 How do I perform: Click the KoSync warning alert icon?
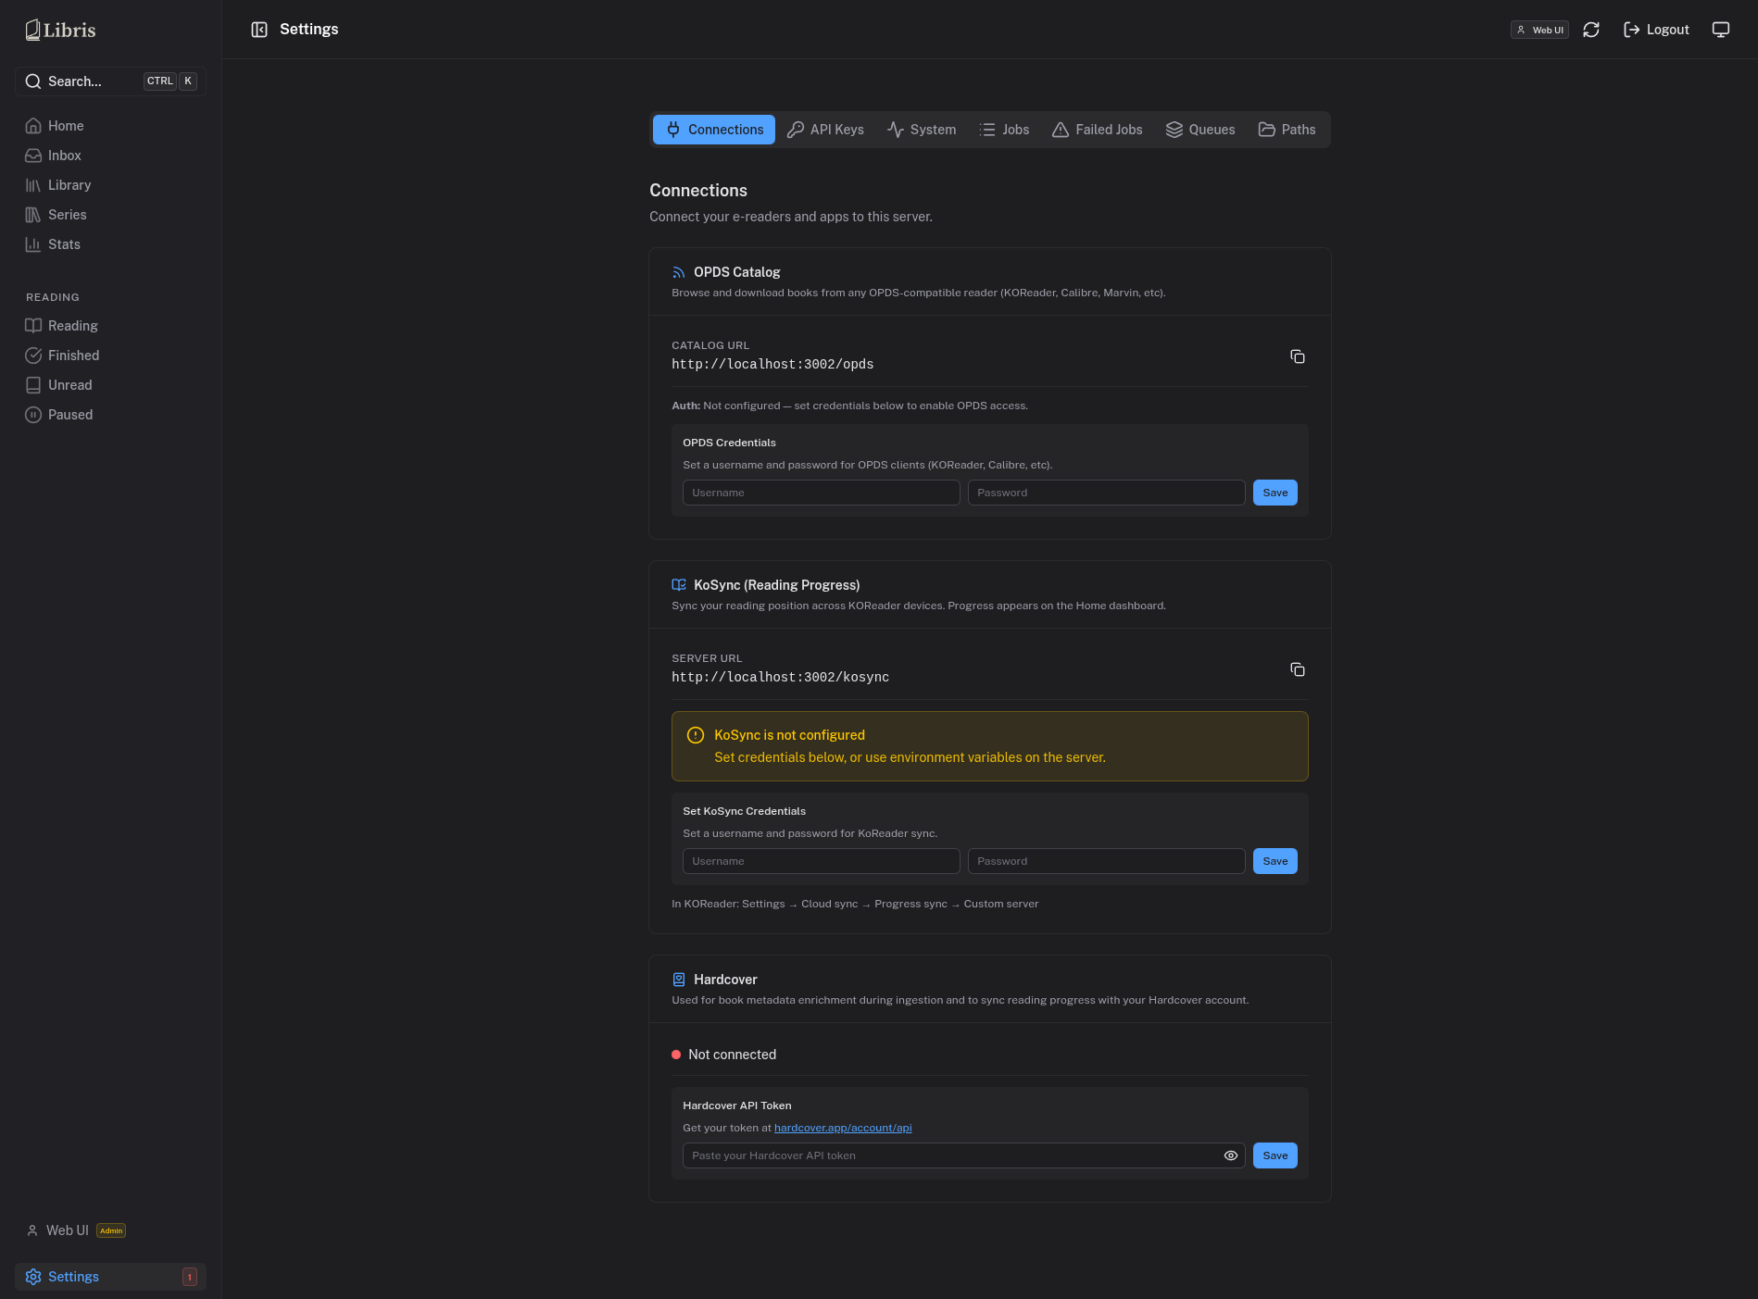click(696, 735)
